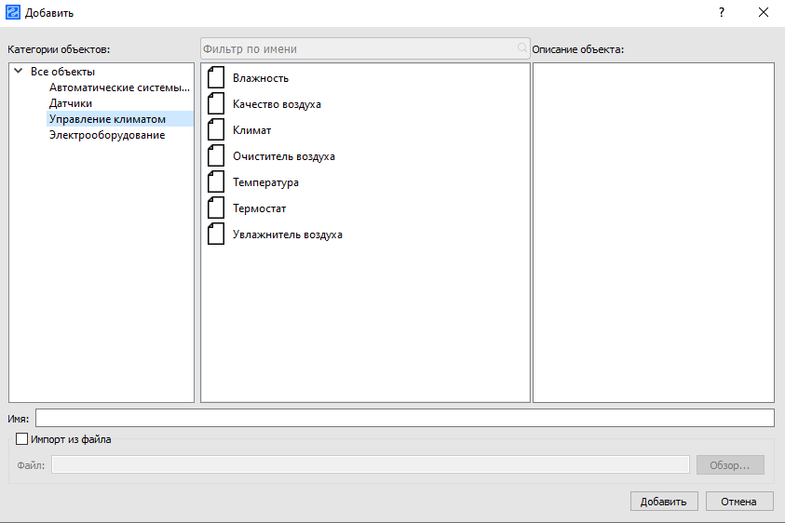Click the Фильтр по имени search box
The width and height of the screenshot is (785, 523).
pyautogui.click(x=359, y=48)
